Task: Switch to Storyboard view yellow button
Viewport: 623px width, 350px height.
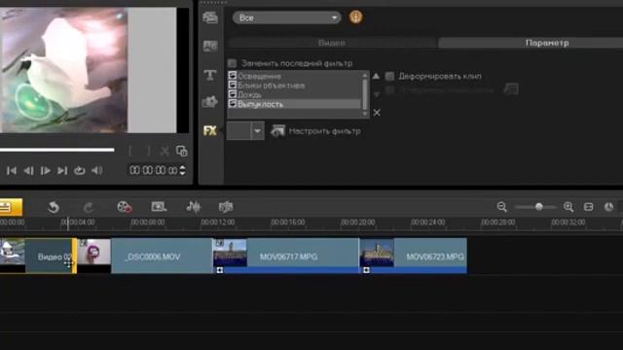Action: pos(11,207)
